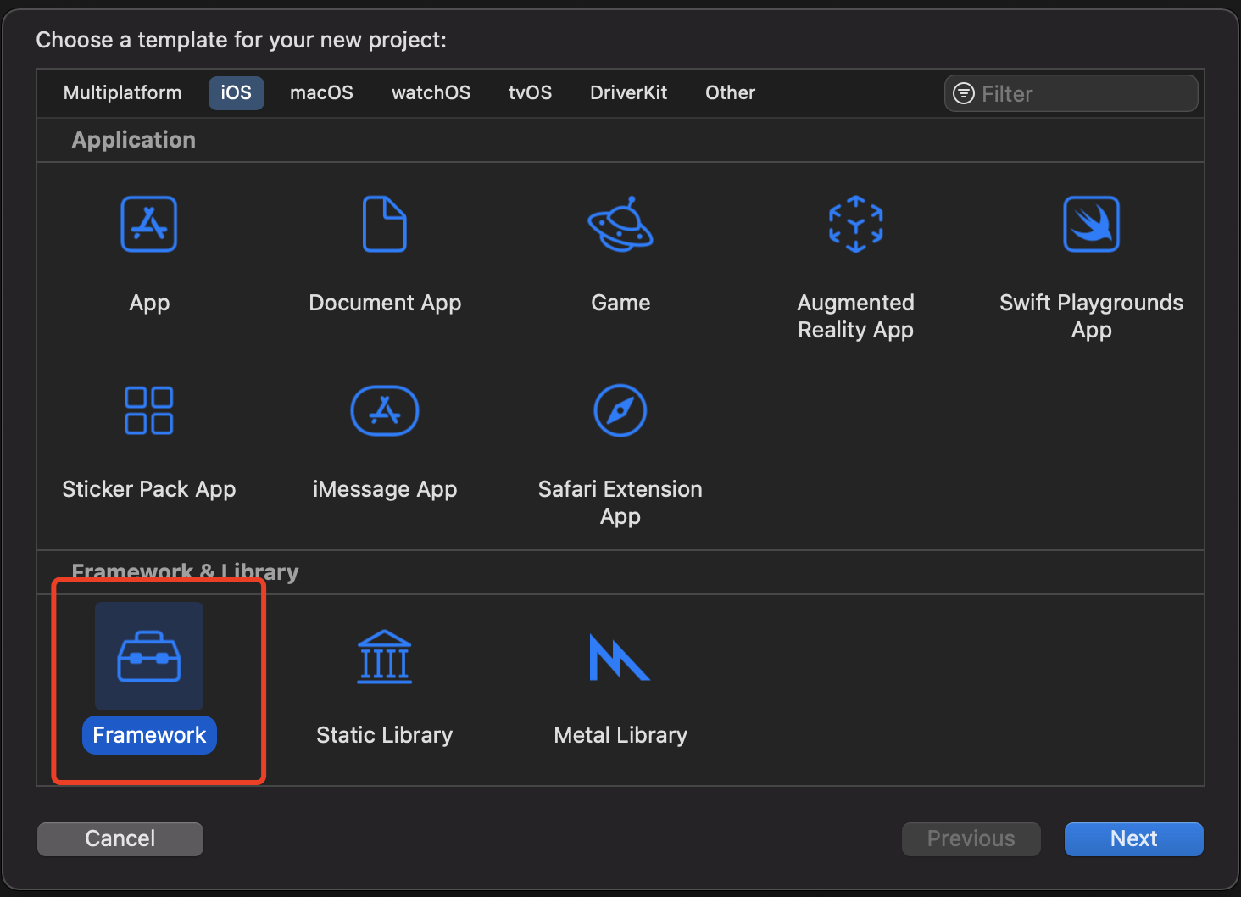
Task: Switch to the macOS tab
Action: point(322,93)
